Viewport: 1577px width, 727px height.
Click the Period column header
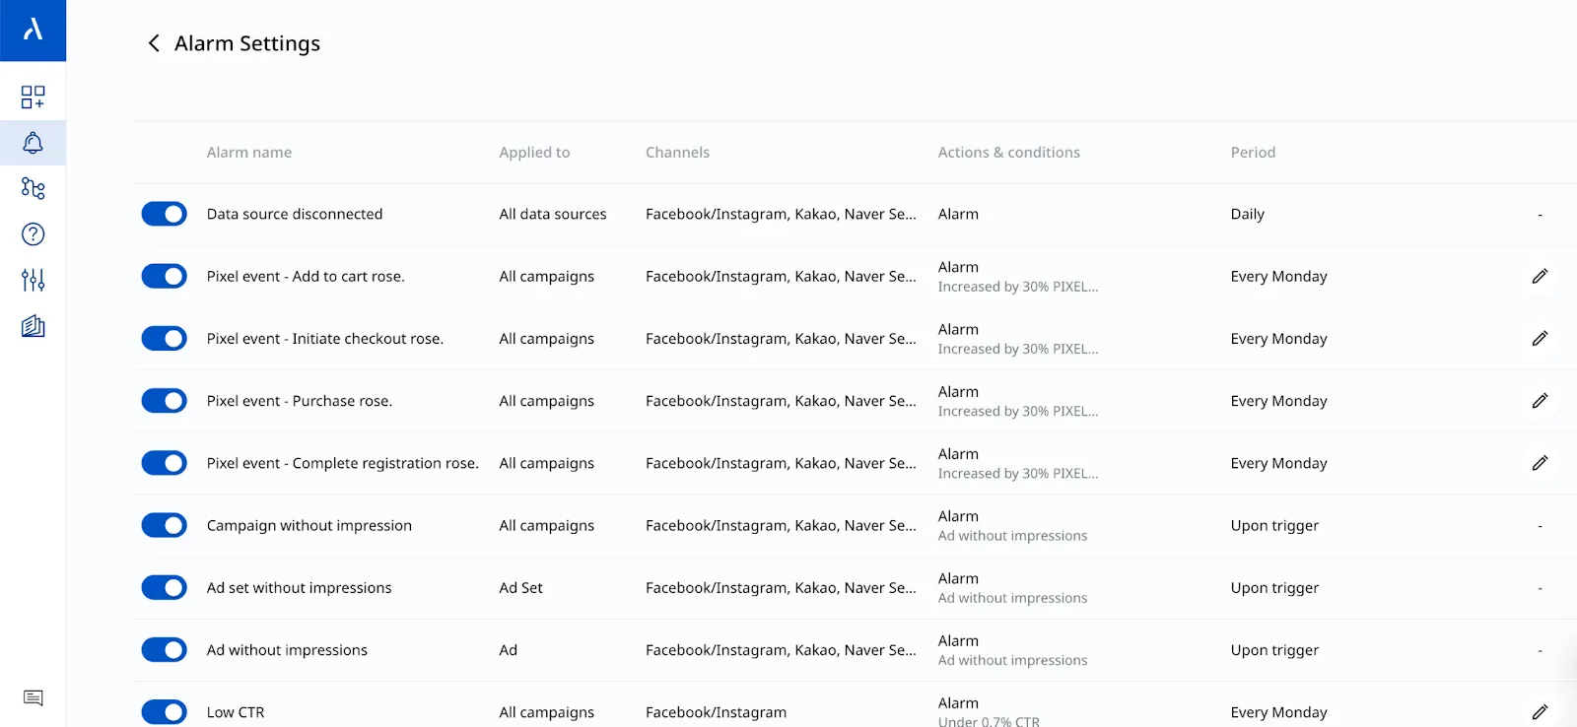point(1253,152)
